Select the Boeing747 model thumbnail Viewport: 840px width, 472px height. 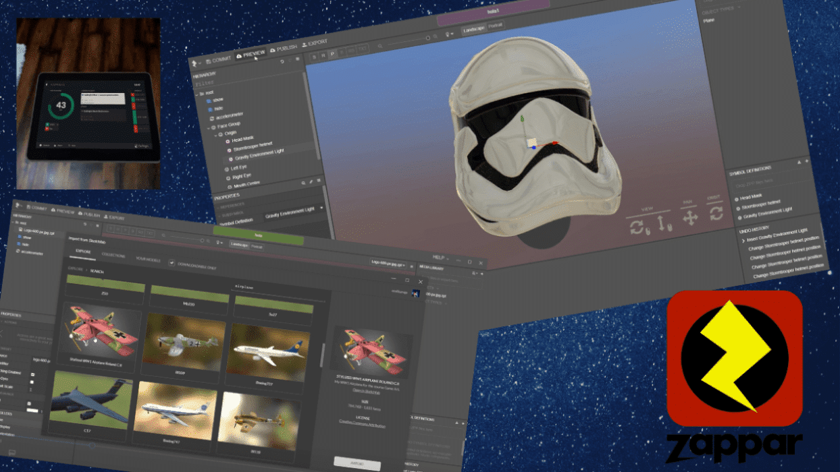tap(175, 408)
